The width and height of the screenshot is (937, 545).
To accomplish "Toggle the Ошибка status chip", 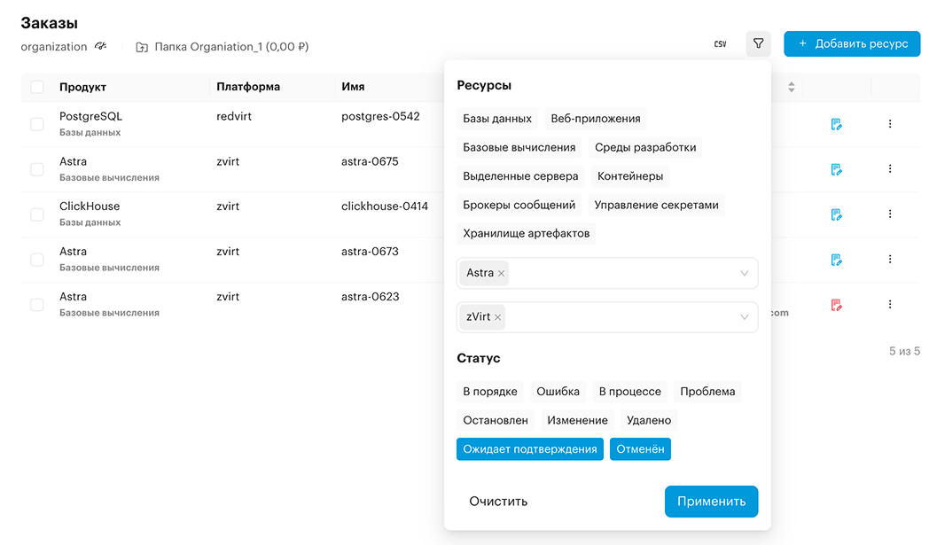I will [558, 392].
